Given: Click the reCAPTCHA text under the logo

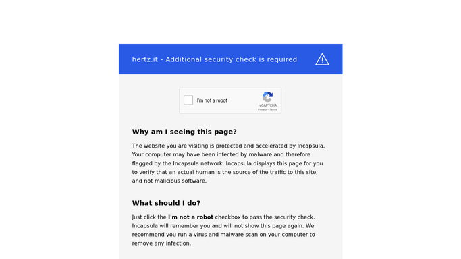Looking at the screenshot, I should 267,105.
